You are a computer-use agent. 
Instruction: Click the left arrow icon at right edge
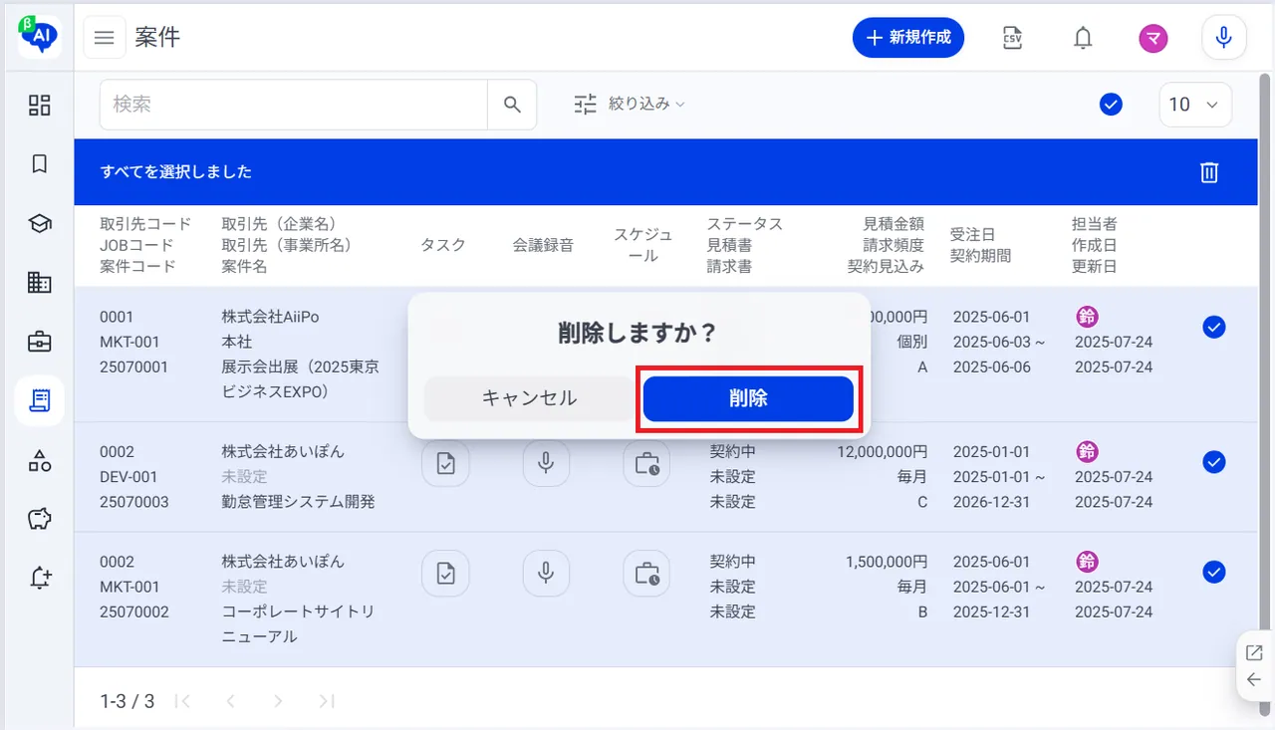[1254, 680]
